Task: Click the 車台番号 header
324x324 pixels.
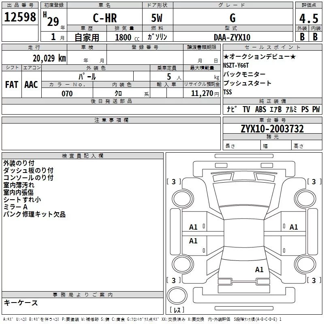Action: [x=272, y=120]
